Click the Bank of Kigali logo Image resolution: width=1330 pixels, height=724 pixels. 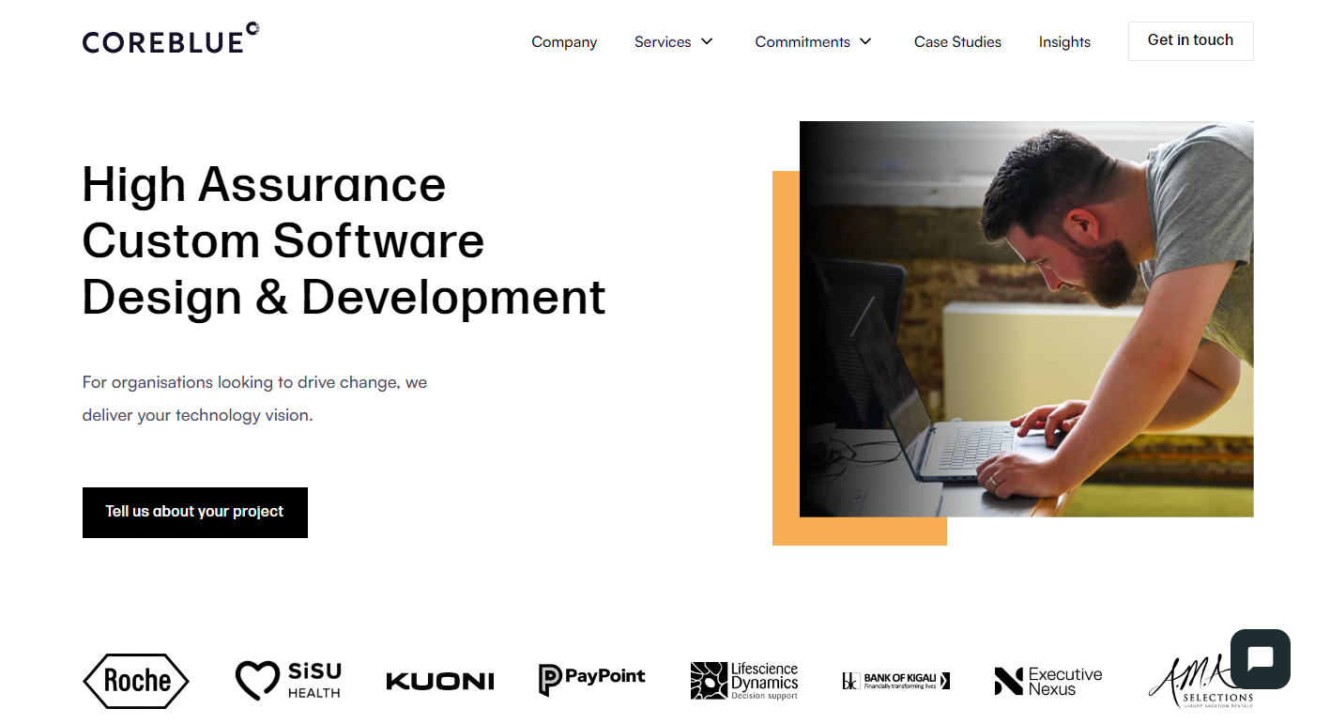(895, 681)
